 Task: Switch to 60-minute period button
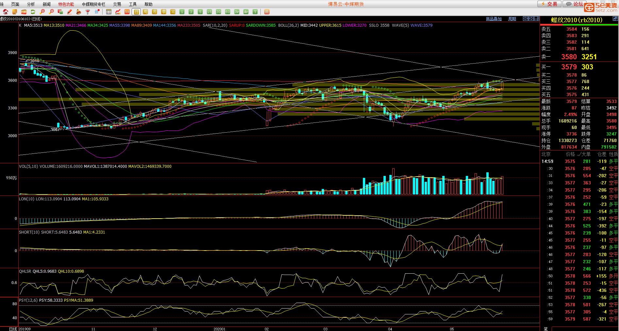coord(228,12)
